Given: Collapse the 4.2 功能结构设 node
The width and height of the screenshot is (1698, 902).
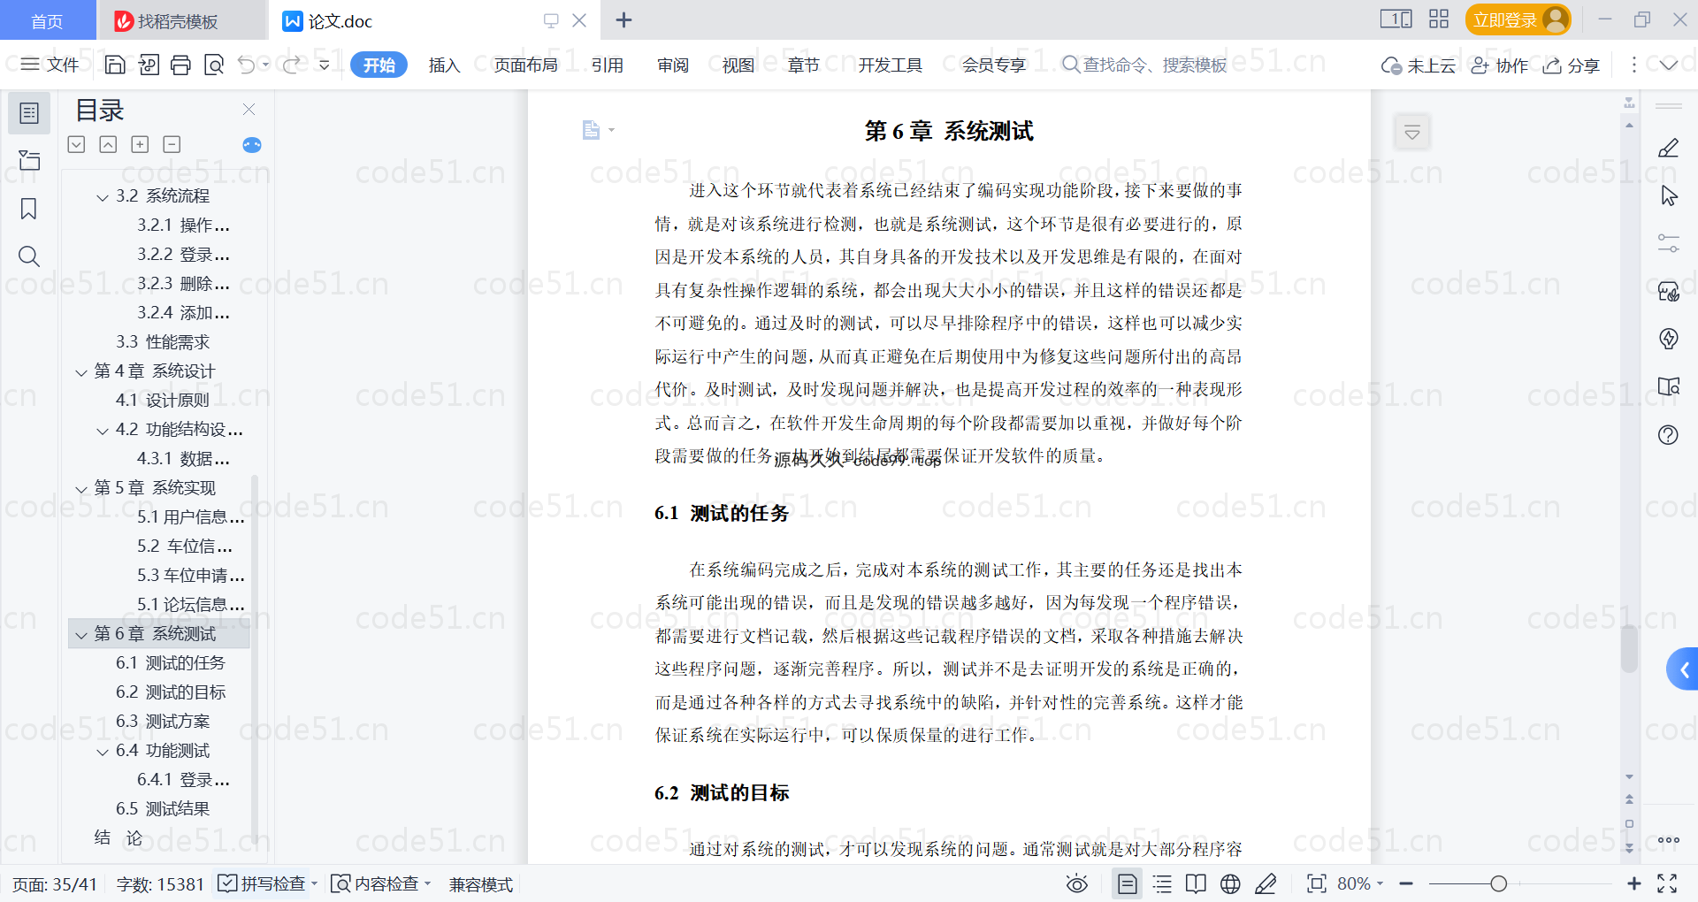Looking at the screenshot, I should (x=103, y=431).
